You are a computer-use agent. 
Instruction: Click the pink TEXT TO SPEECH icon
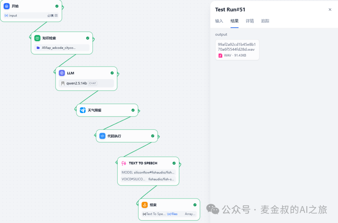point(124,163)
